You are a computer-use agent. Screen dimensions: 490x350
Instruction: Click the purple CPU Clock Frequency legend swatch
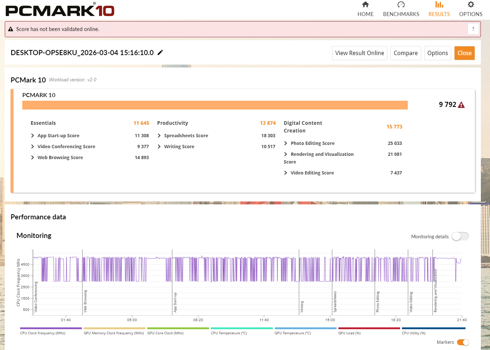[51, 328]
